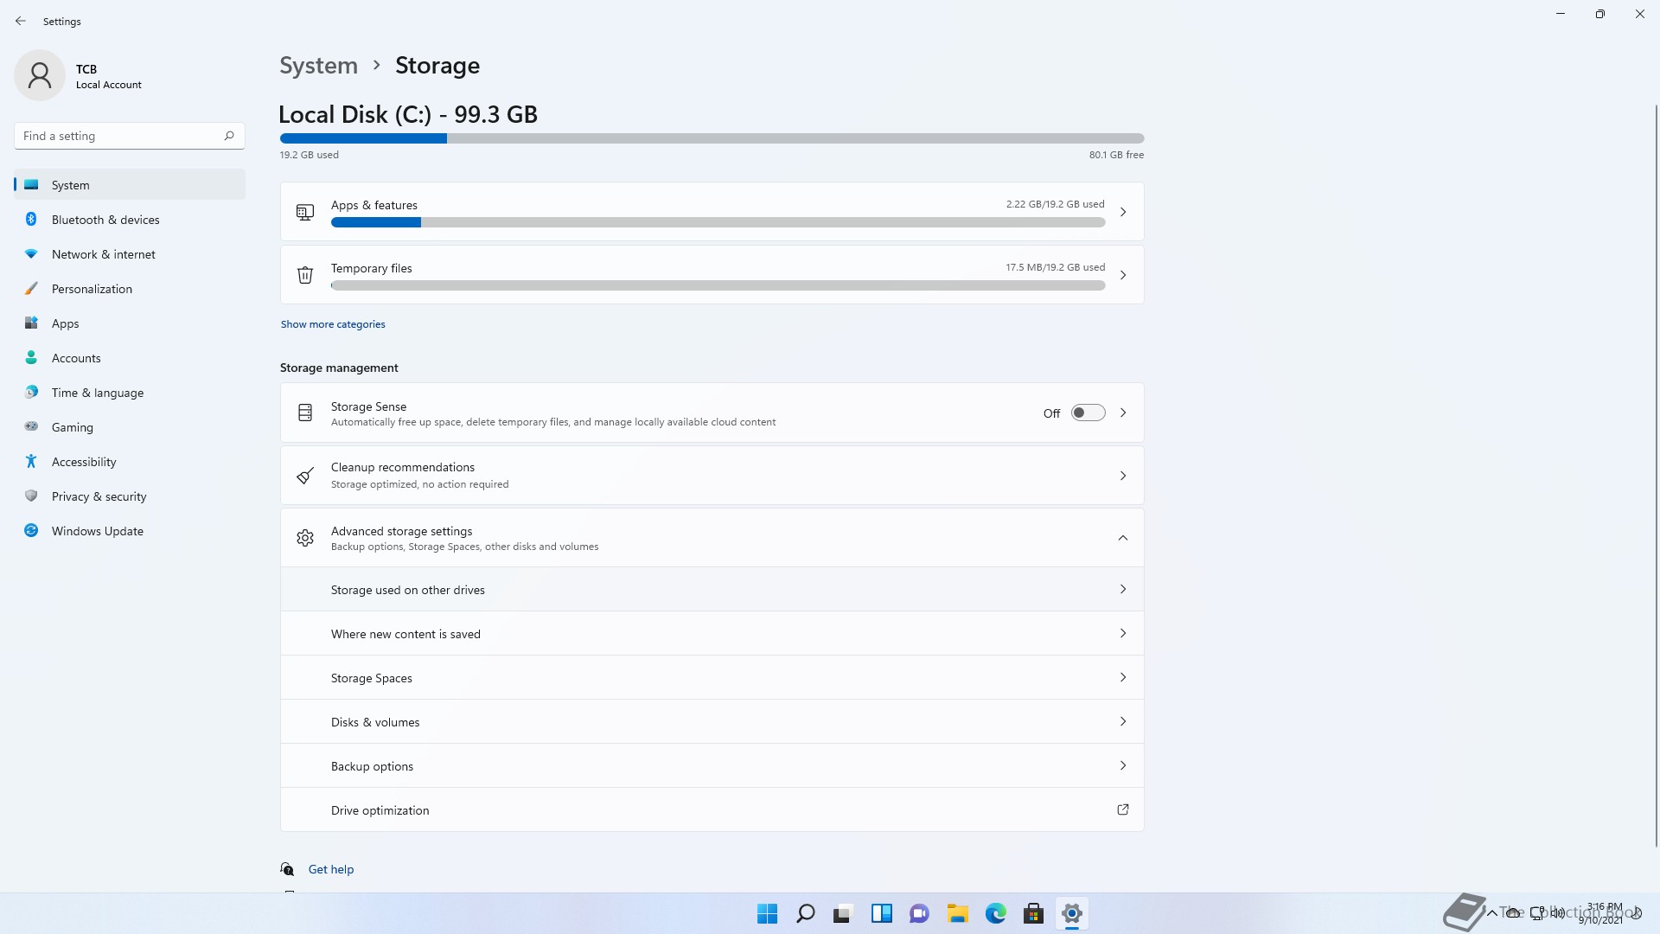Click the Settings gear on the taskbar
Viewport: 1660px width, 934px height.
1071,913
